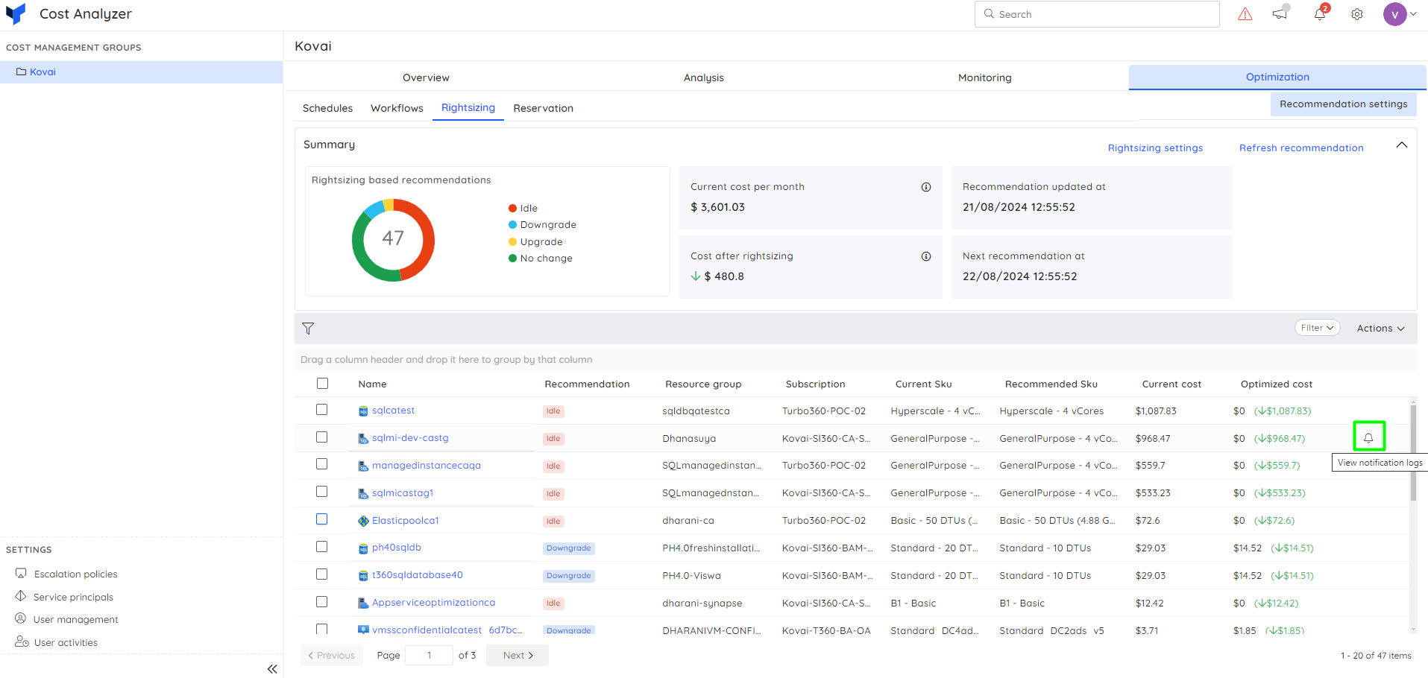Check the managedinstancecaqa row checkbox
Image resolution: width=1428 pixels, height=678 pixels.
tap(321, 463)
